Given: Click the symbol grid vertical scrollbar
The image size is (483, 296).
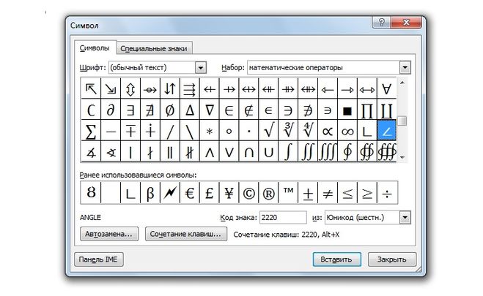Looking at the screenshot, I should tap(402, 120).
